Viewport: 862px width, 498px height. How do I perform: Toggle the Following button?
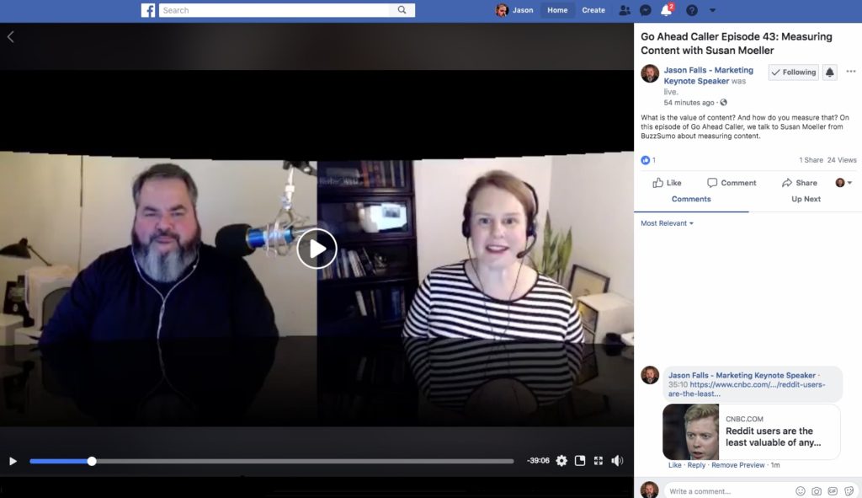793,72
